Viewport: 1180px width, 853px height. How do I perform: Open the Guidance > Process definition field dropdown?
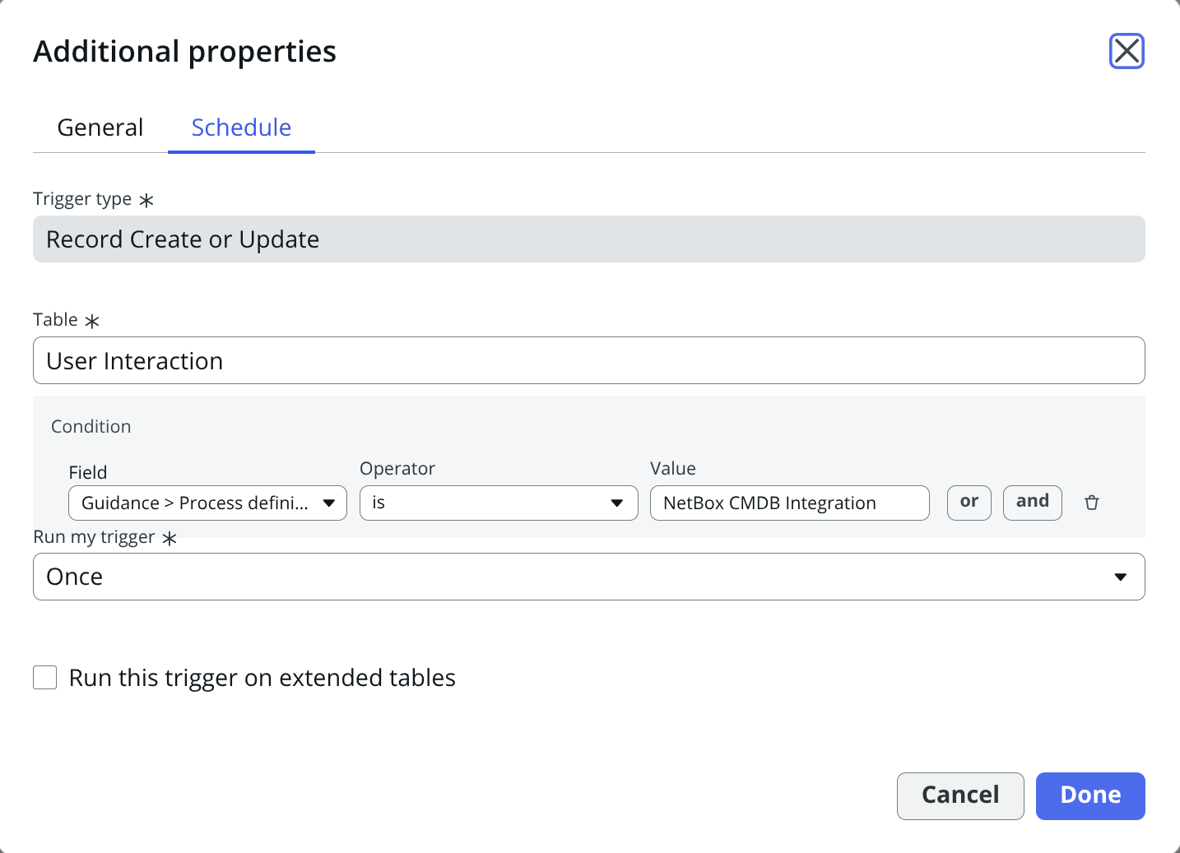[x=196, y=503]
